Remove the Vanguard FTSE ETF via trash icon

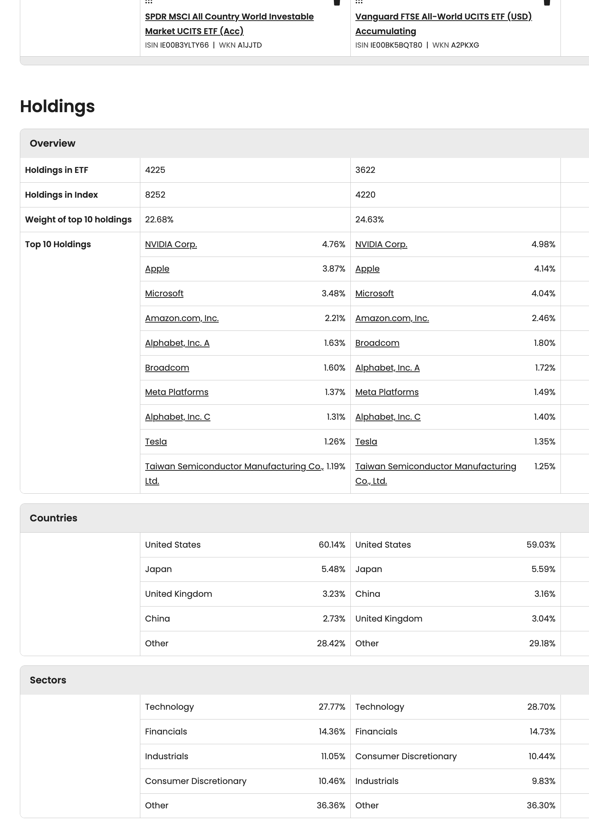[x=547, y=2]
